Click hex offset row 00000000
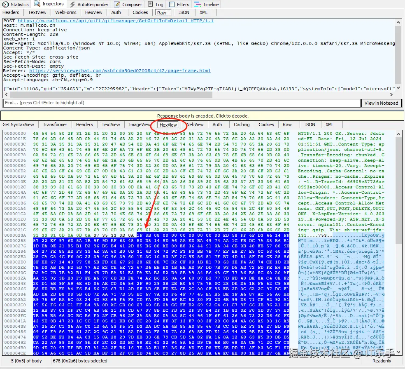The height and width of the screenshot is (369, 405). (x=15, y=134)
